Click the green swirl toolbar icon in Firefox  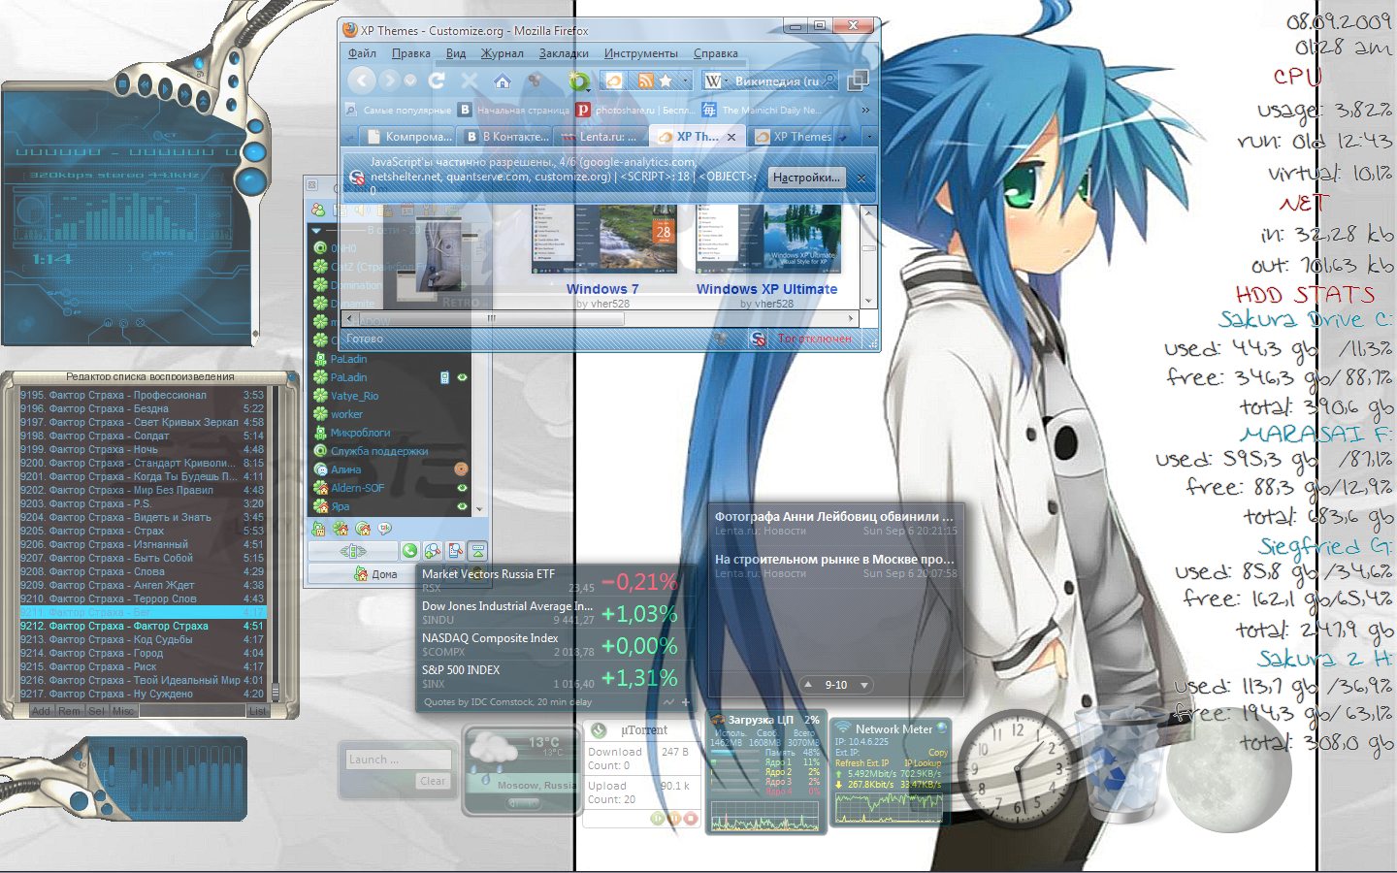click(579, 81)
